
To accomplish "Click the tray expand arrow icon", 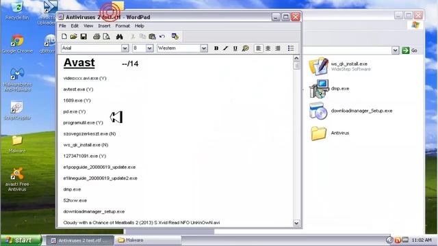I will (x=389, y=240).
